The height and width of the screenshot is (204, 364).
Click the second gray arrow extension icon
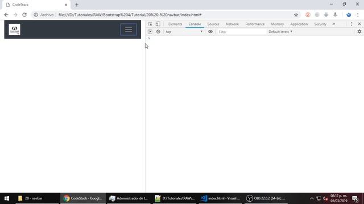[x=335, y=15]
